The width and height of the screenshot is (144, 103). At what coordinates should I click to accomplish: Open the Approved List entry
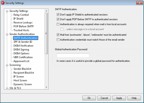click(x=21, y=61)
